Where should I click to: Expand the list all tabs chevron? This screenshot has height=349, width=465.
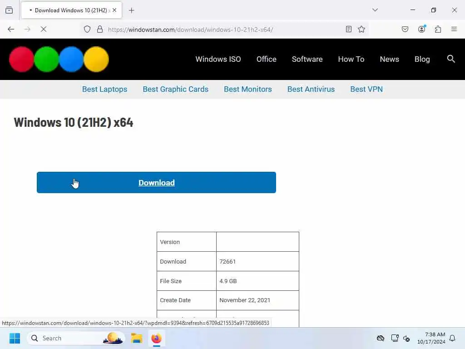pyautogui.click(x=375, y=10)
